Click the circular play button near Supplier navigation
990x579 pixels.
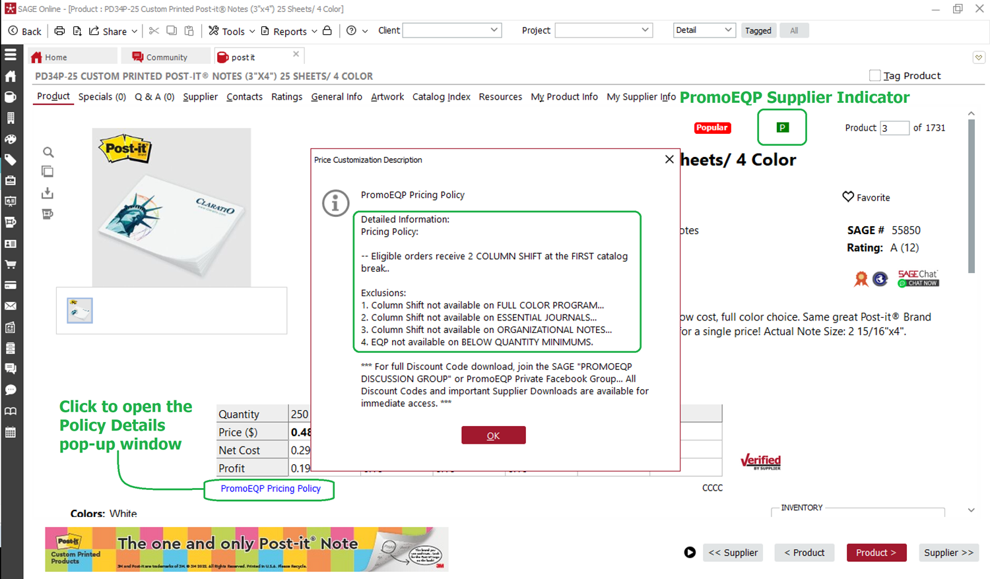690,553
